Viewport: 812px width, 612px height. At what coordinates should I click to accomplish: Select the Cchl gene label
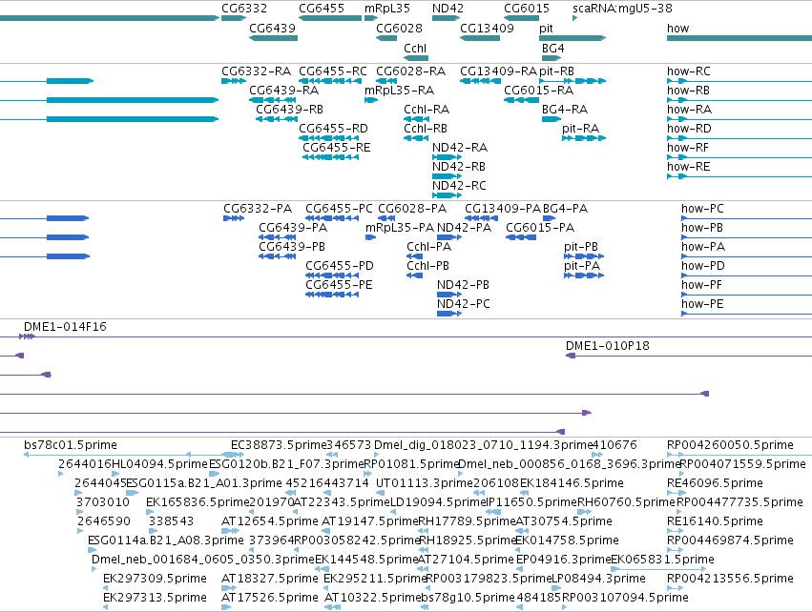click(415, 49)
